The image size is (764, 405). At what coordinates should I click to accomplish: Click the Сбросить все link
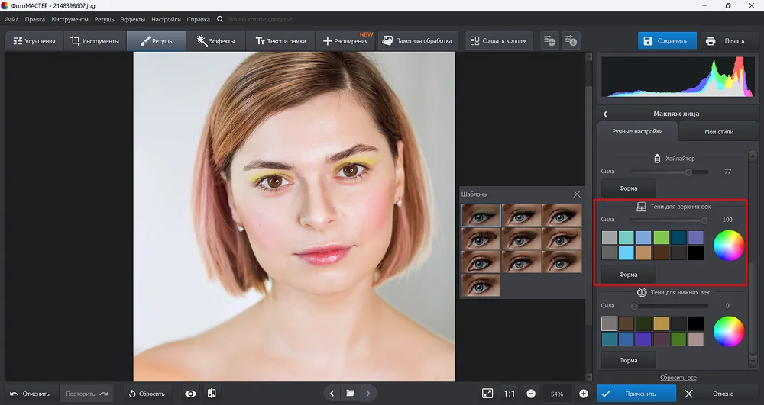pyautogui.click(x=678, y=378)
